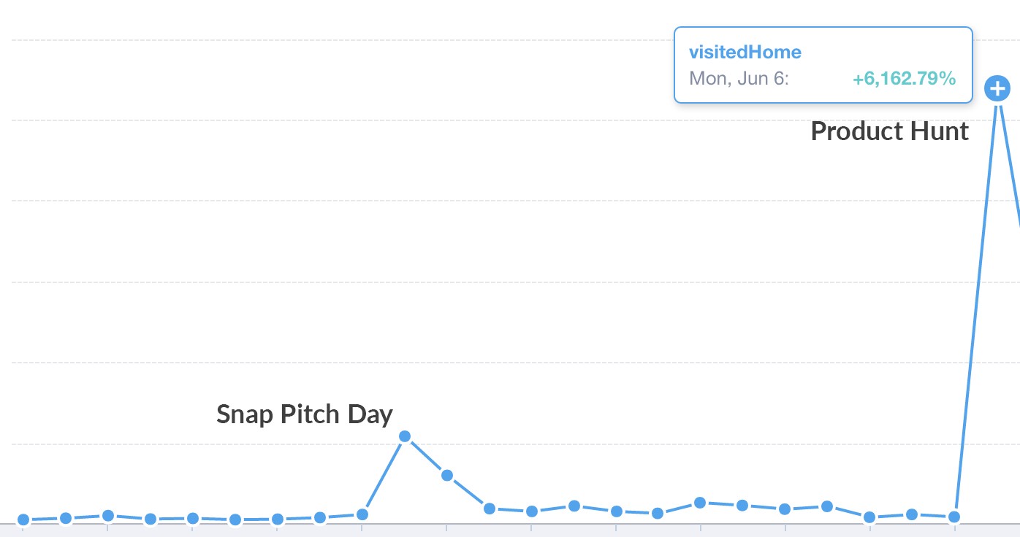Select the Snap Pitch Day peak data point
This screenshot has height=537, width=1020.
405,436
